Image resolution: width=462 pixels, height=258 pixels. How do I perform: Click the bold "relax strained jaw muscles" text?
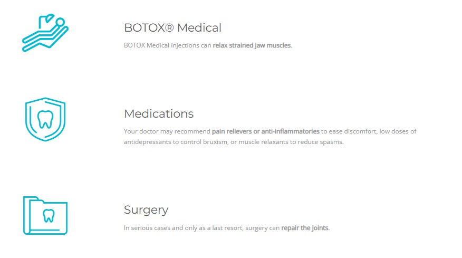coord(252,45)
